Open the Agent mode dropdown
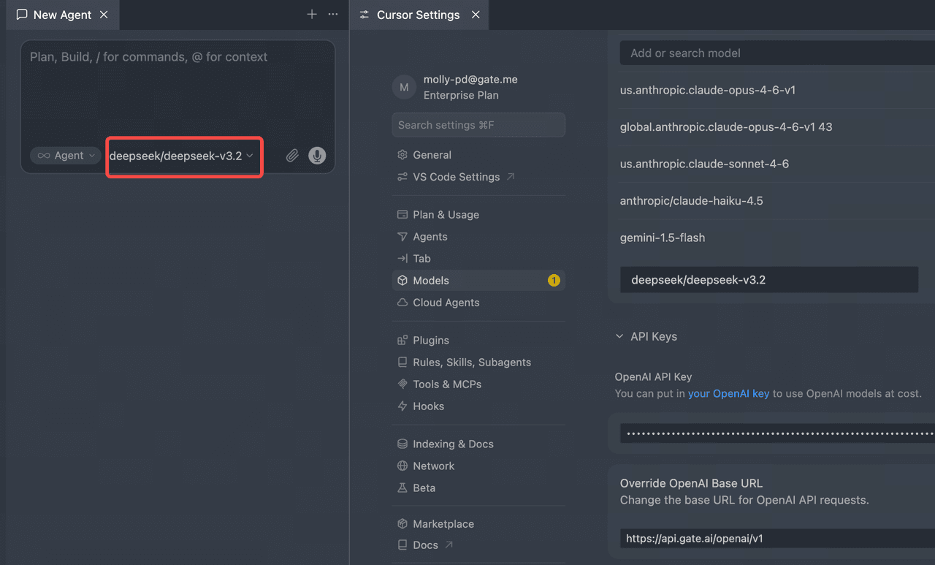 (66, 156)
